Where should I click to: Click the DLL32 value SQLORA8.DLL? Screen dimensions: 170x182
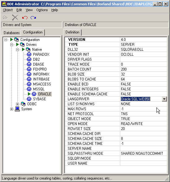tap(132, 50)
